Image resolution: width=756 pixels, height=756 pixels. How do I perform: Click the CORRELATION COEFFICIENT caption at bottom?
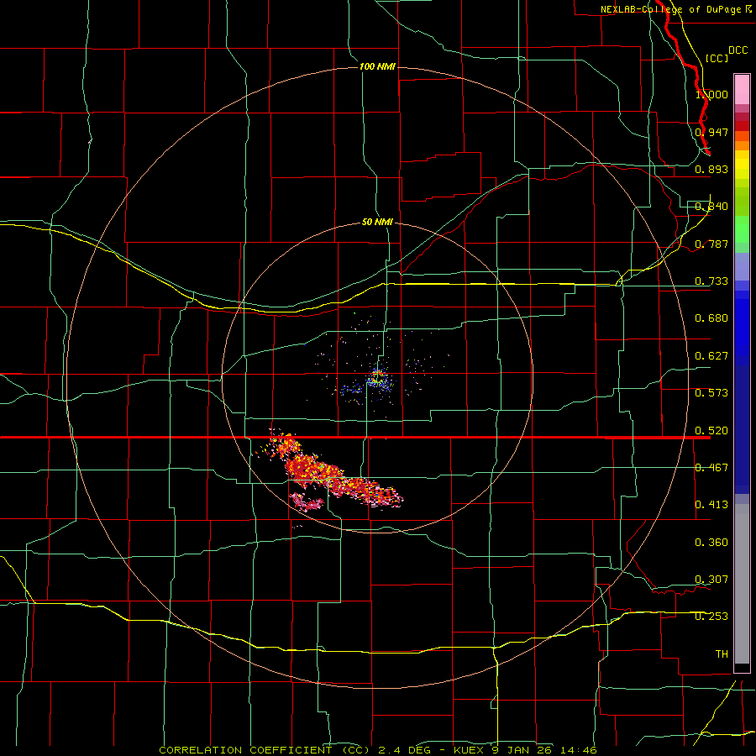pos(378,750)
